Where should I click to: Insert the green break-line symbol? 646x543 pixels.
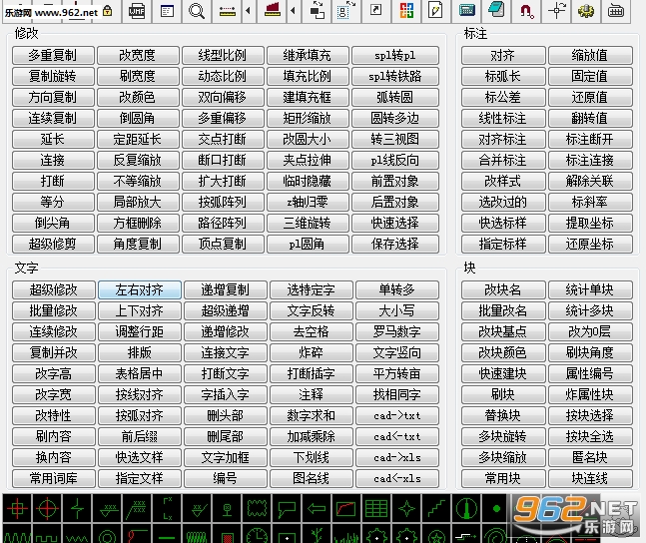click(x=78, y=509)
